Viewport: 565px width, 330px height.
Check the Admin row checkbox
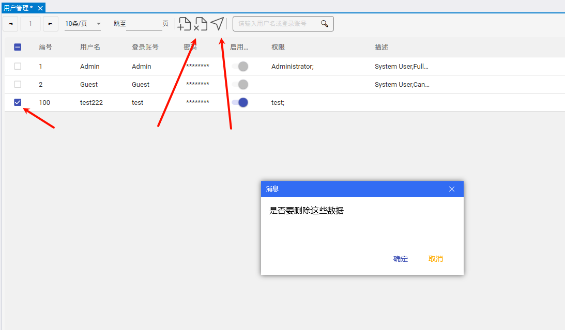point(18,66)
